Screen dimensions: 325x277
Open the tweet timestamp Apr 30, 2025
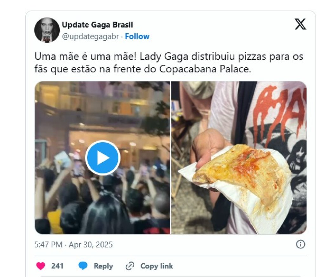(73, 245)
